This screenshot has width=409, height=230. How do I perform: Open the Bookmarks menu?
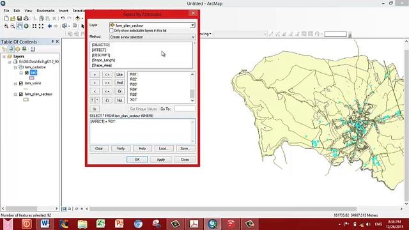pos(45,11)
